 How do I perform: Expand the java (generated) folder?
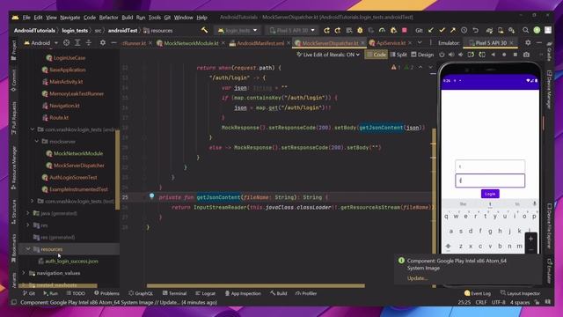pos(28,213)
